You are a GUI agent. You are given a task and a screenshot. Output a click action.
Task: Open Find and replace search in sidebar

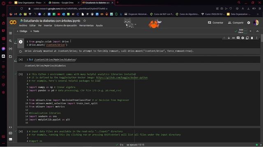coord(10,41)
